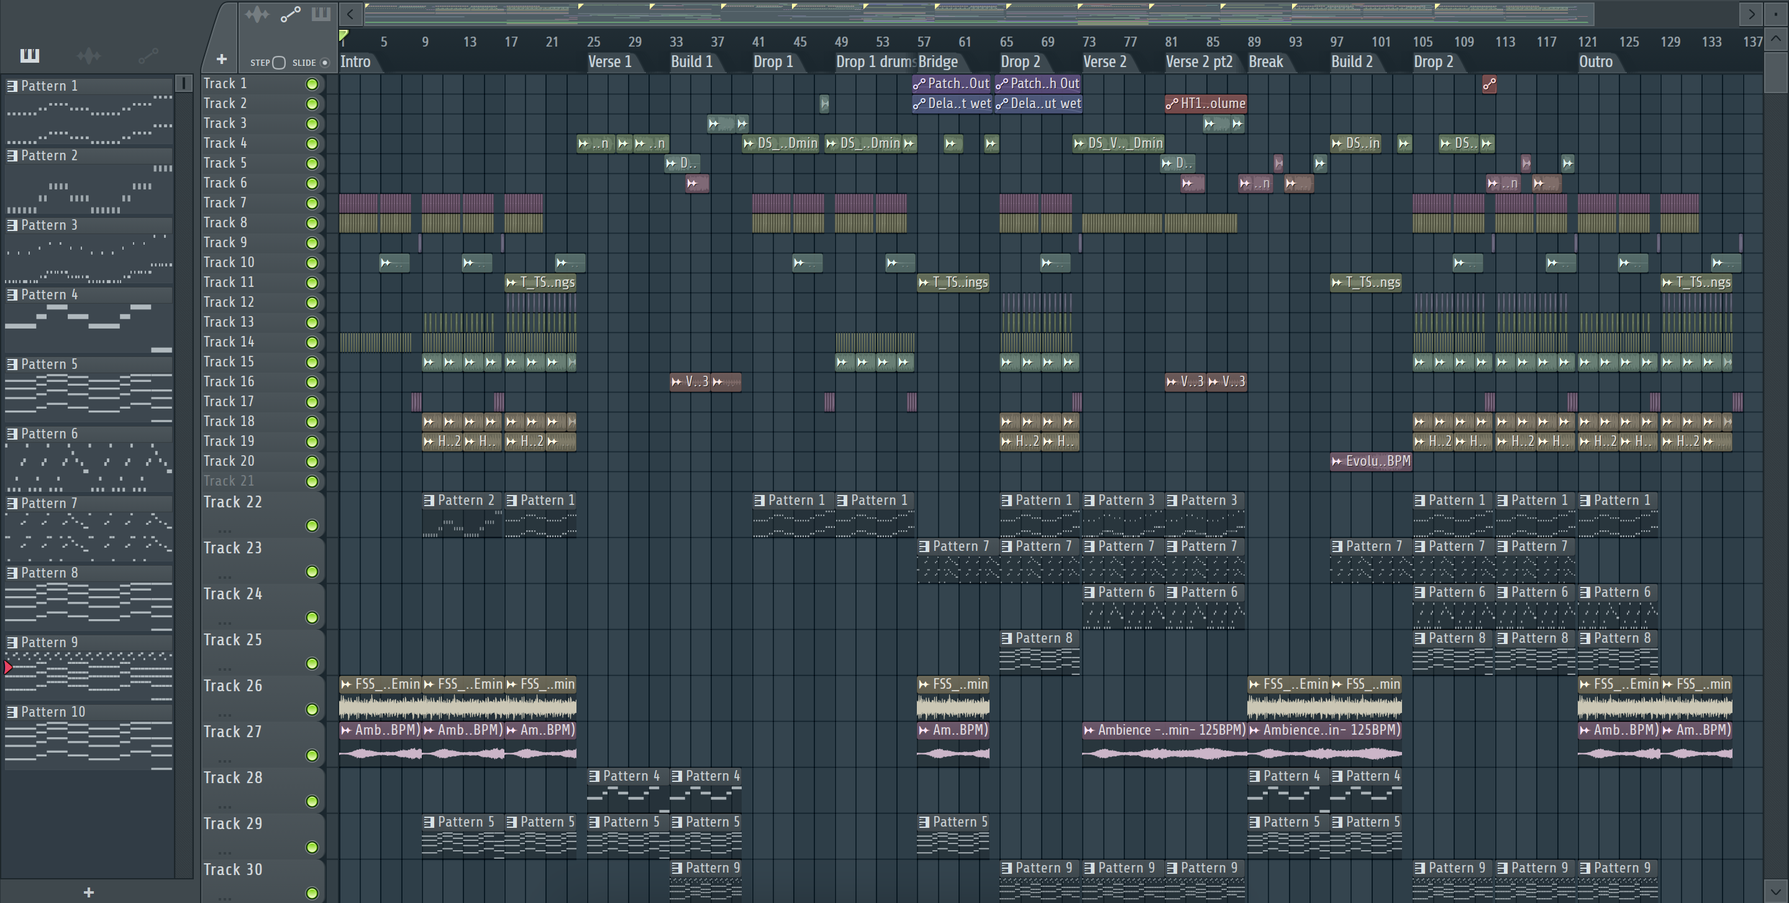Click the Pattern 7 icon in the picker

click(12, 503)
